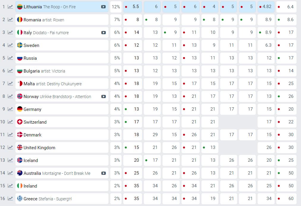
Task: Open Germany's odds trend chart icon
Action: (x=10, y=109)
